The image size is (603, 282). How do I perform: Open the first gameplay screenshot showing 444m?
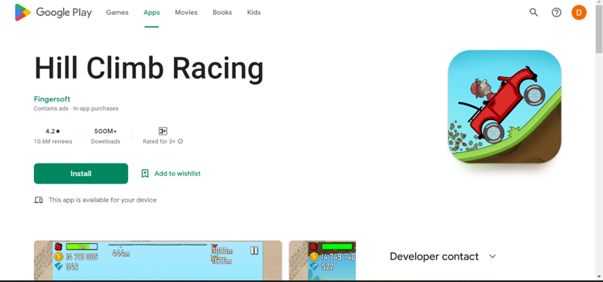pos(158,260)
